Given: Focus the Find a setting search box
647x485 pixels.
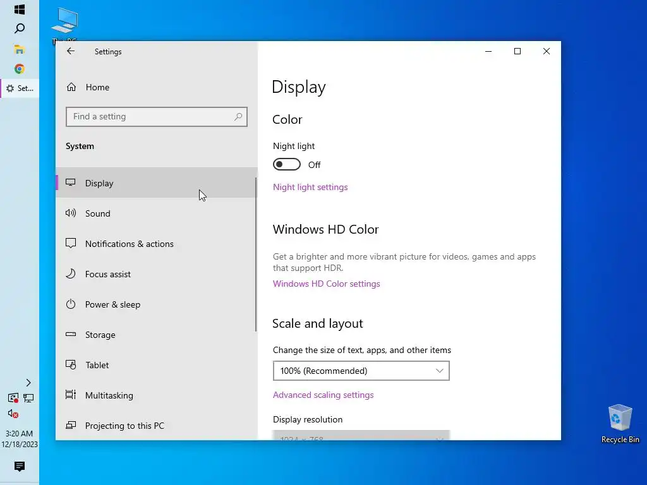Looking at the screenshot, I should pyautogui.click(x=157, y=117).
